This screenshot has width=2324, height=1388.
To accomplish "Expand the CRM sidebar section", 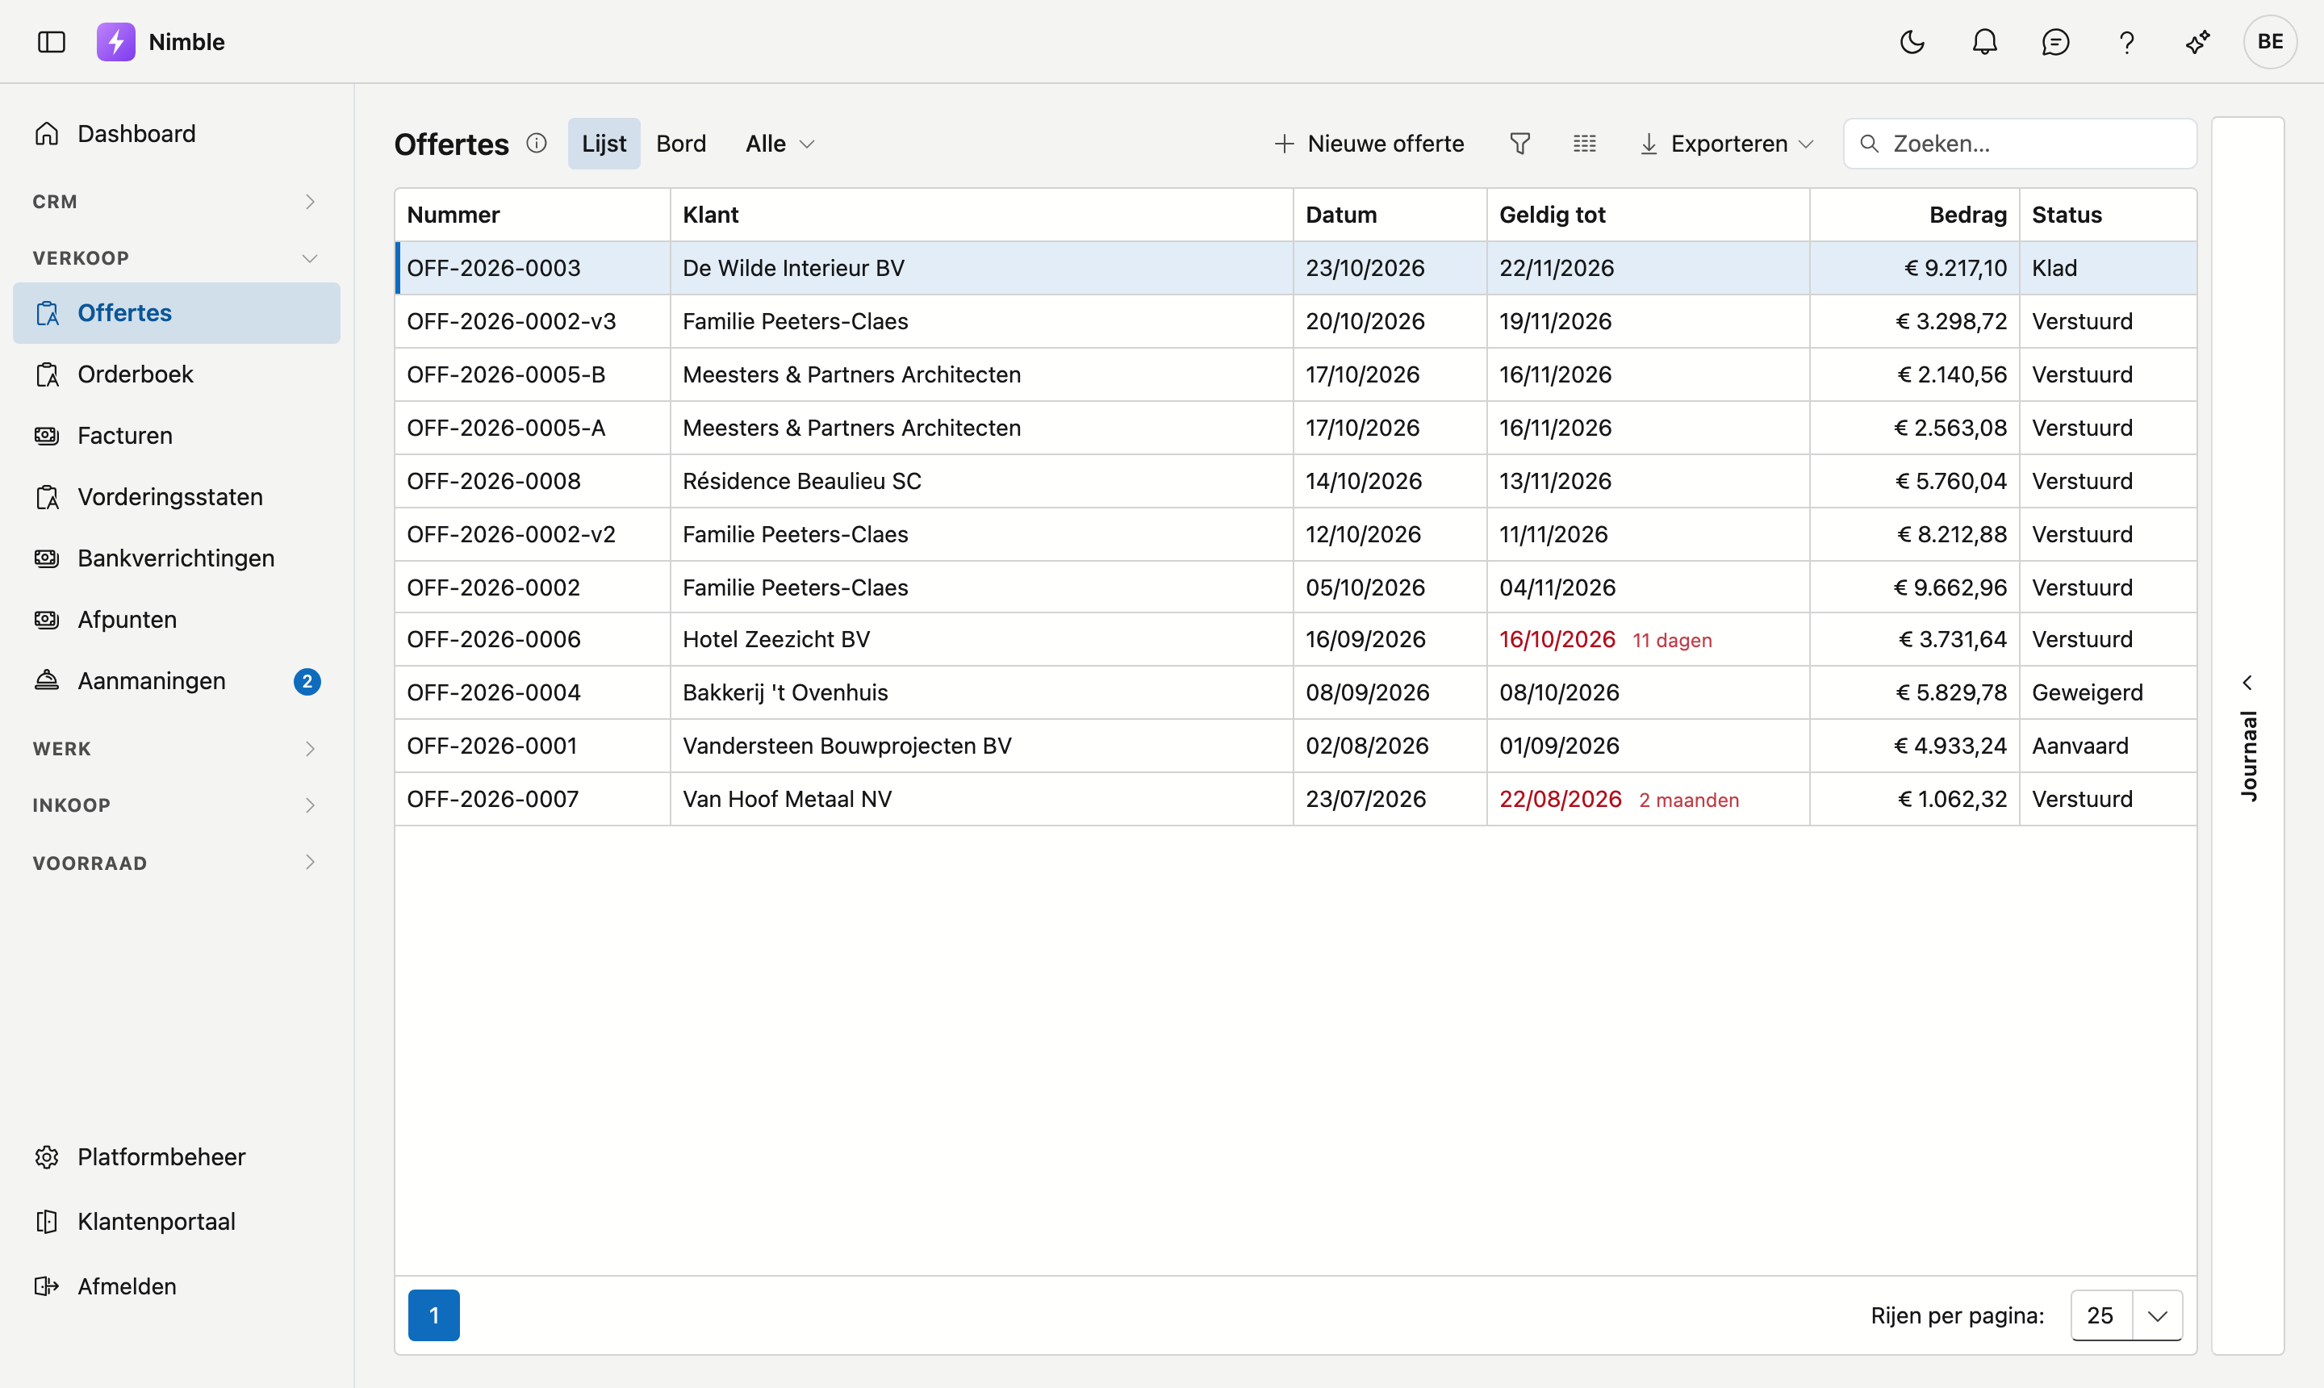I will [x=175, y=202].
